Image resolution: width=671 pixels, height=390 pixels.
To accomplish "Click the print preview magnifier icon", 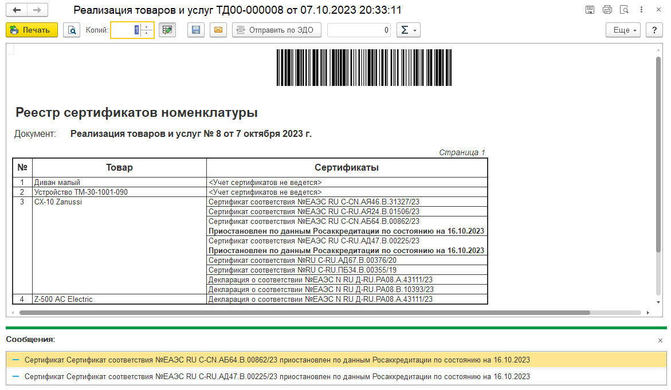I will click(x=72, y=30).
